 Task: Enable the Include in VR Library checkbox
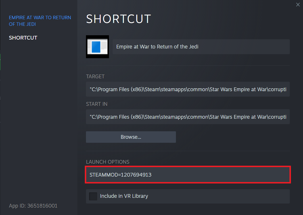tap(93, 196)
